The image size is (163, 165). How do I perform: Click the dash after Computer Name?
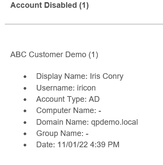coord(100,111)
